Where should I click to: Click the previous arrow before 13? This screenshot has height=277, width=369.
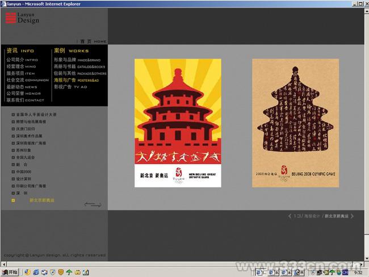pos(289,216)
